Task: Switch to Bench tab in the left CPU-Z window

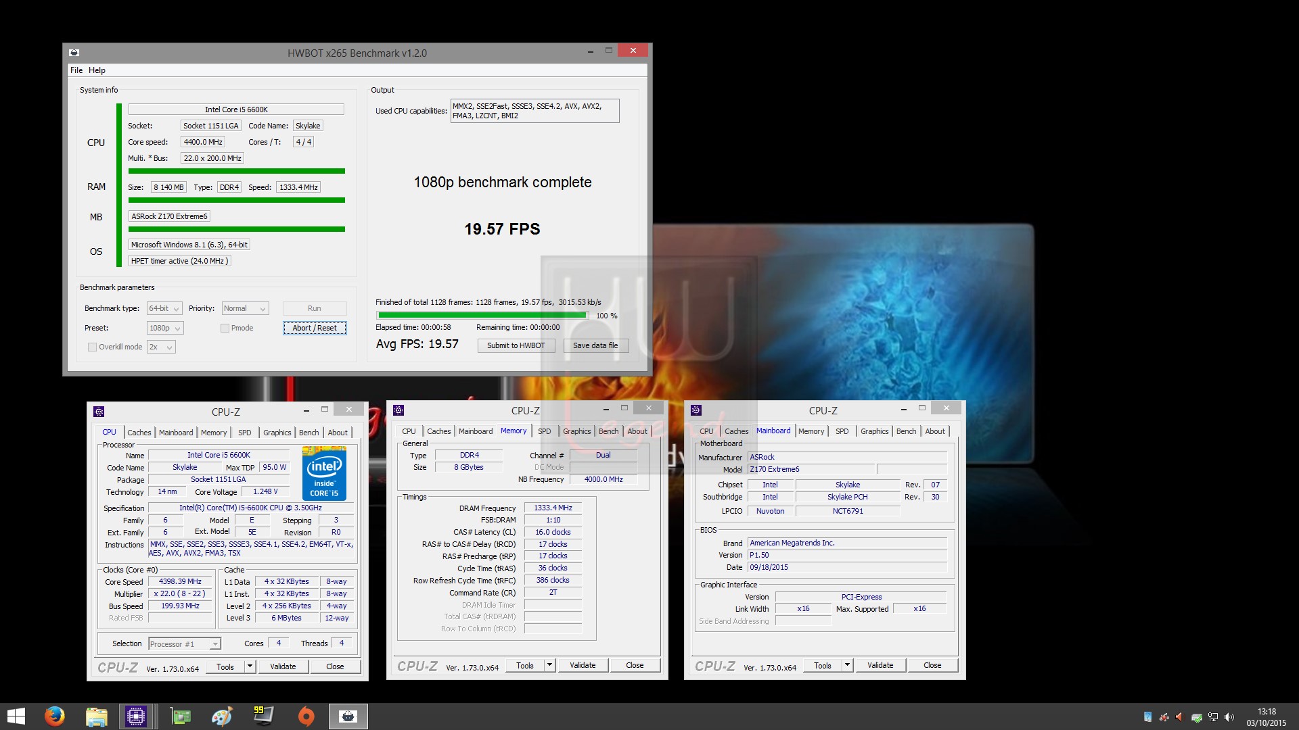Action: click(309, 433)
